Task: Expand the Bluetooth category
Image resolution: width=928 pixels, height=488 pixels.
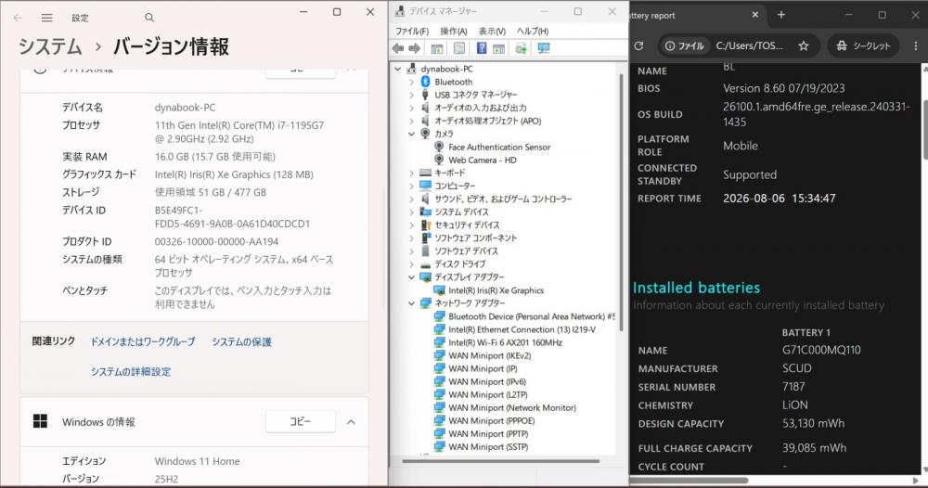Action: click(411, 82)
